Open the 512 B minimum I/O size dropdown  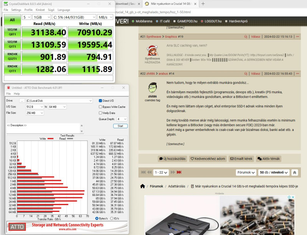tap(35, 107)
